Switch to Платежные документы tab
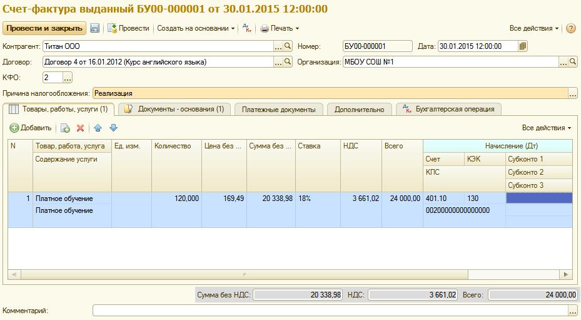 [x=279, y=110]
